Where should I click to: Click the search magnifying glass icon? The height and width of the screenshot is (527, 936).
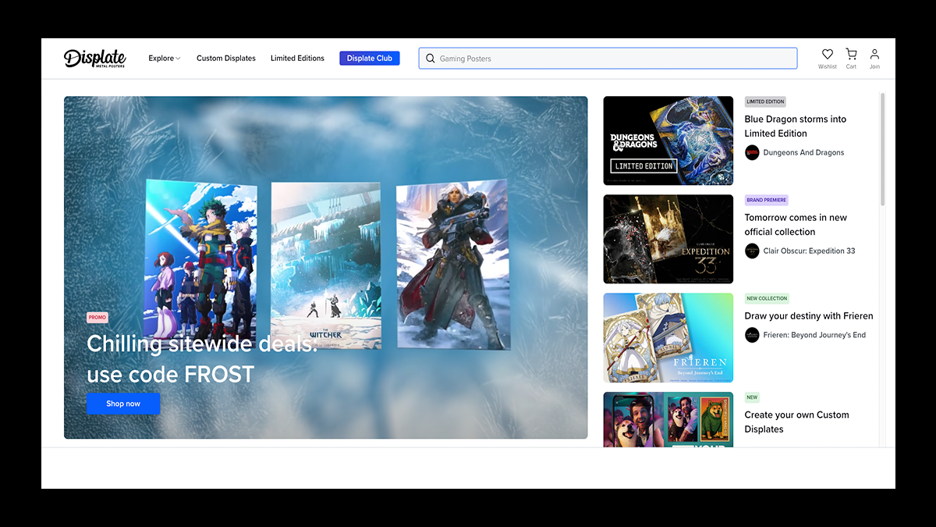click(430, 59)
